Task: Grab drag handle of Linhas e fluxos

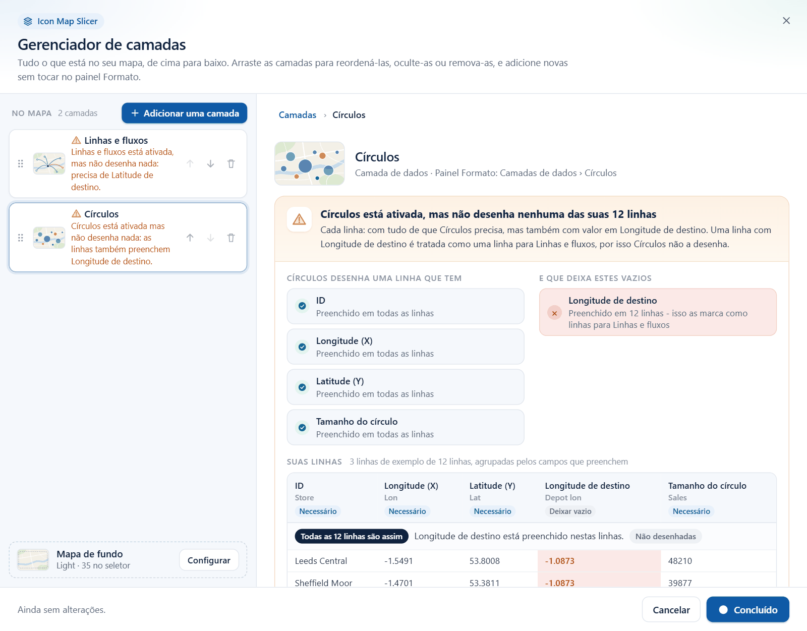Action: pos(21,164)
